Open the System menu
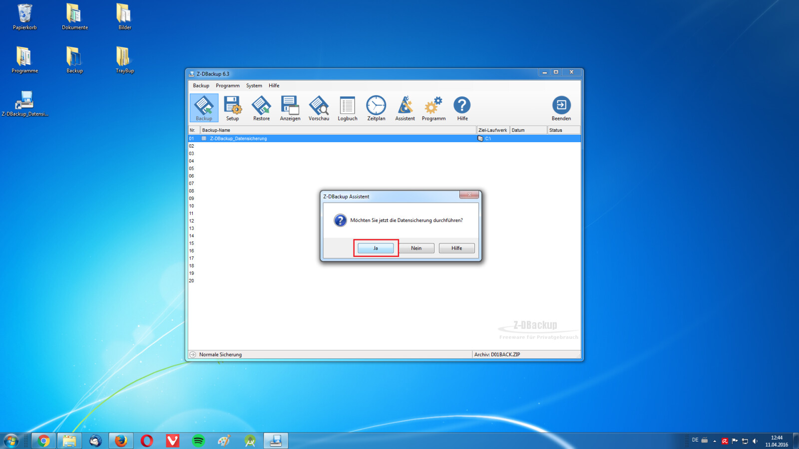Viewport: 799px width, 449px height. coord(254,86)
